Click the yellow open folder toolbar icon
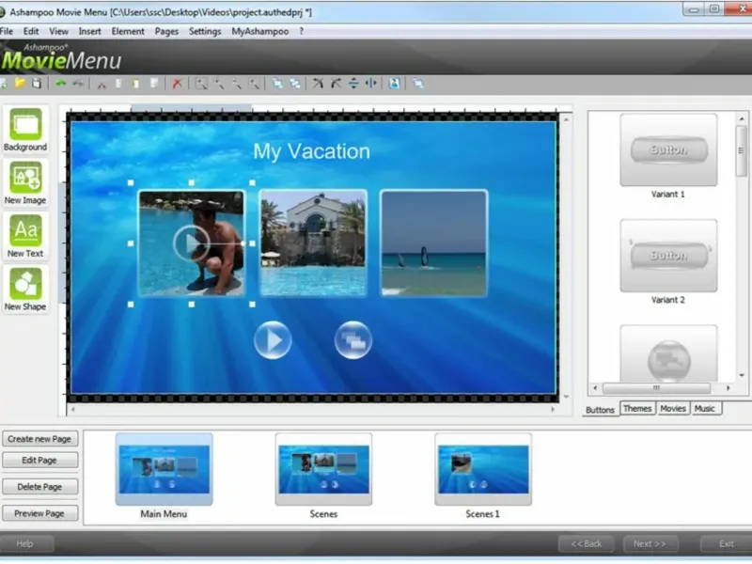The image size is (752, 564). [19, 84]
